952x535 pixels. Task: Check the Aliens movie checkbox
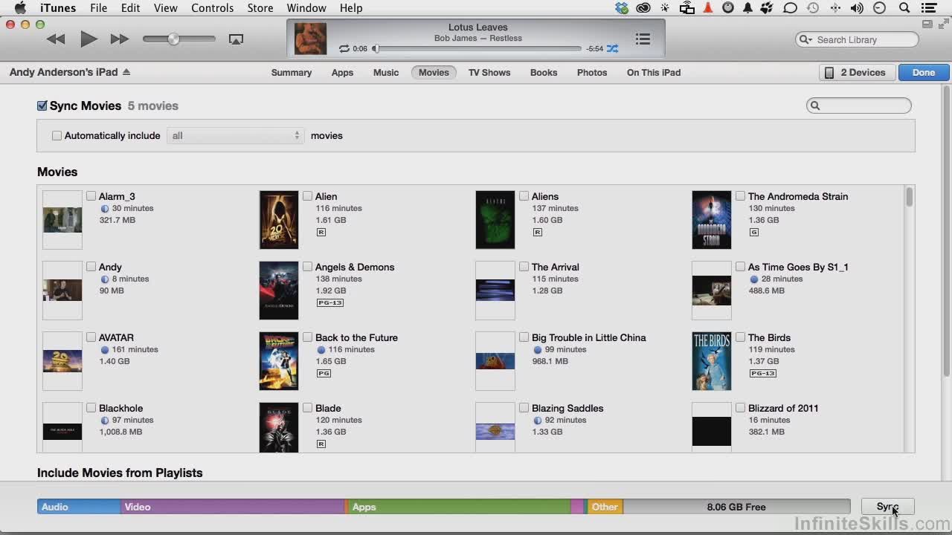pos(524,196)
